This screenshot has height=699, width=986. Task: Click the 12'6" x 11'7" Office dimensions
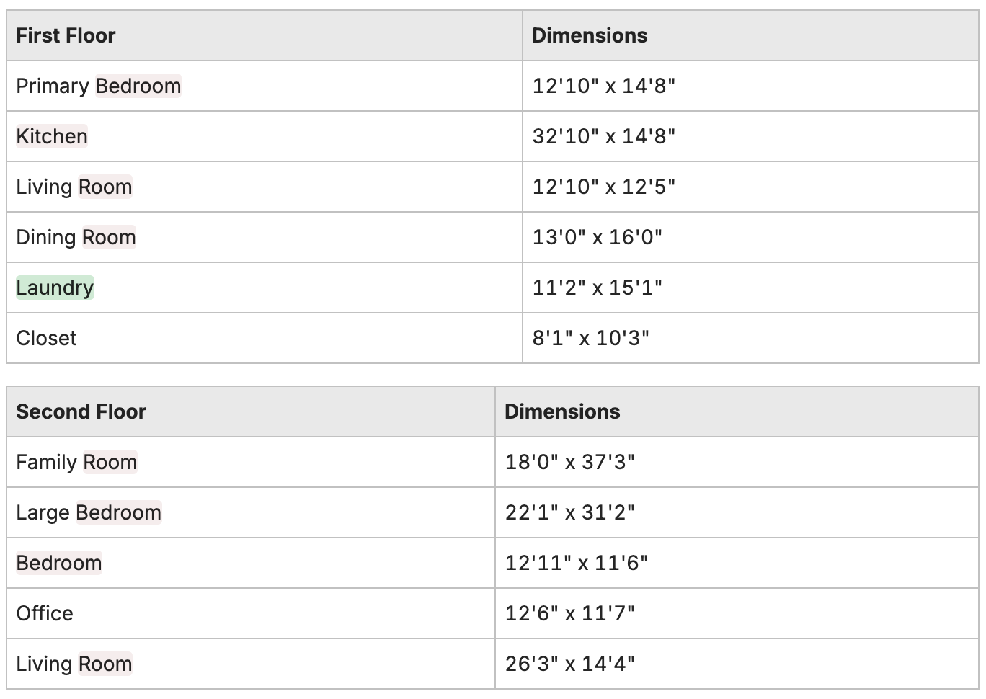pyautogui.click(x=570, y=613)
